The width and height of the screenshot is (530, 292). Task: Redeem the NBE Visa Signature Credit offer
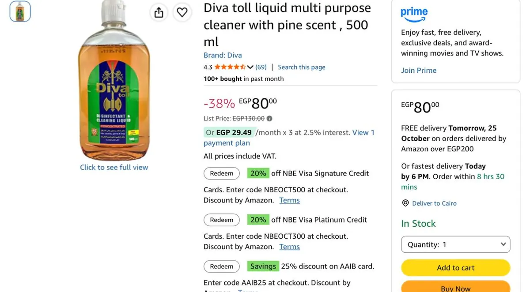pos(222,173)
